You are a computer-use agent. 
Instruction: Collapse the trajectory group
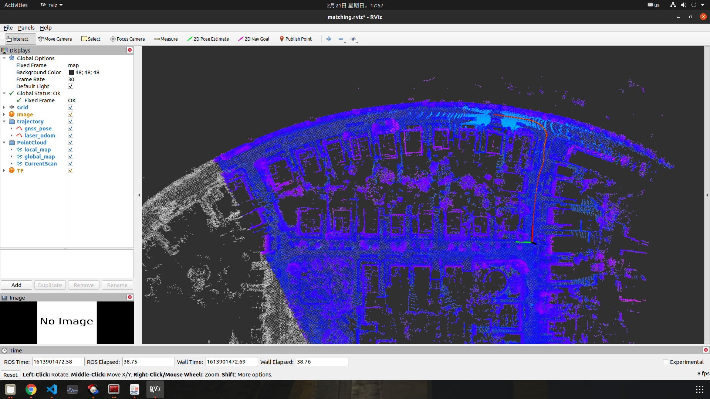pyautogui.click(x=4, y=121)
